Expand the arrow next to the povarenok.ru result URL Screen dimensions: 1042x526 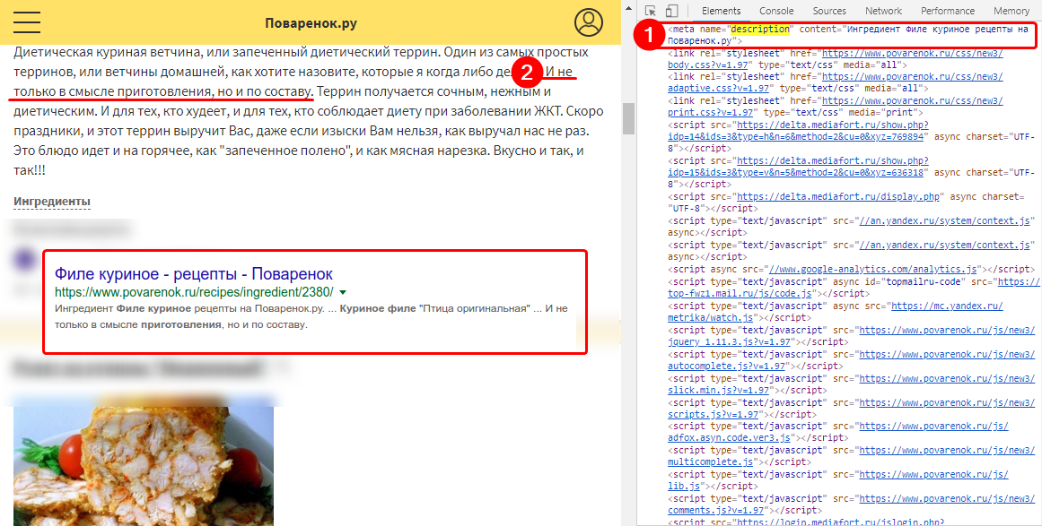(x=343, y=292)
